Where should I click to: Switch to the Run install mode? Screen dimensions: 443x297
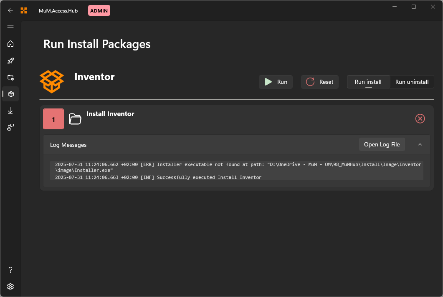tap(368, 82)
